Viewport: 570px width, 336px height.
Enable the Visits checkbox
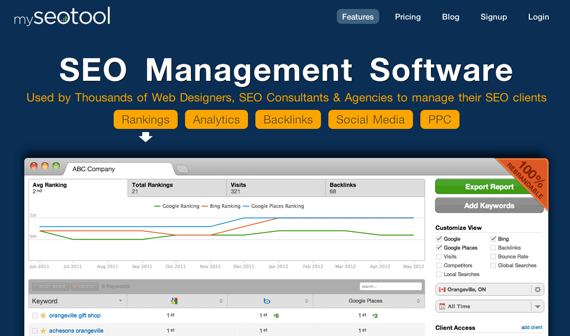[x=439, y=256]
